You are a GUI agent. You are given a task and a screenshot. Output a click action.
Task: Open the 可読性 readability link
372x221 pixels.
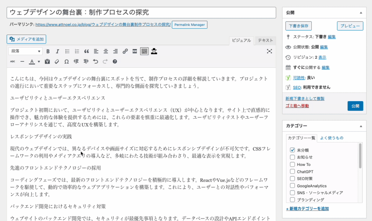pos(299,78)
